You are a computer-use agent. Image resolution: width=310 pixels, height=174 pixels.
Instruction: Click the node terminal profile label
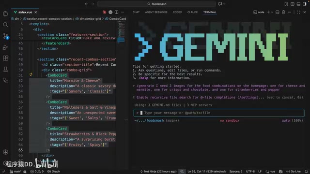pyautogui.click(x=259, y=12)
